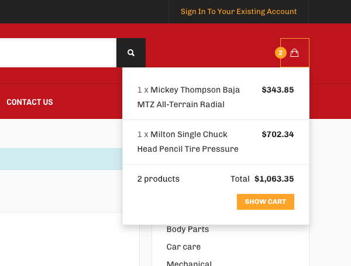The image size is (351, 266).
Task: Click the "2 products" cart summary text
Action: 158,179
